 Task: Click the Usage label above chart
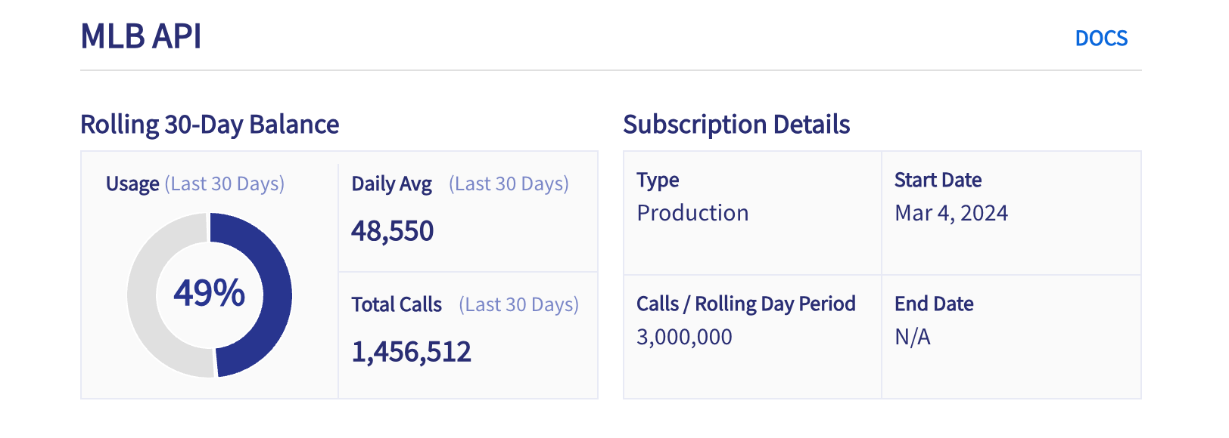pyautogui.click(x=132, y=184)
